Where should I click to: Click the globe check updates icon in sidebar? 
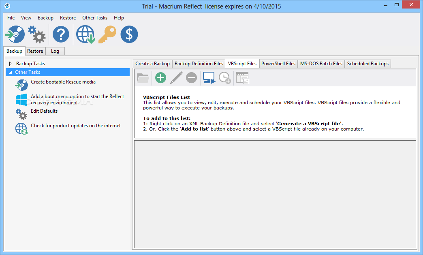coord(21,129)
